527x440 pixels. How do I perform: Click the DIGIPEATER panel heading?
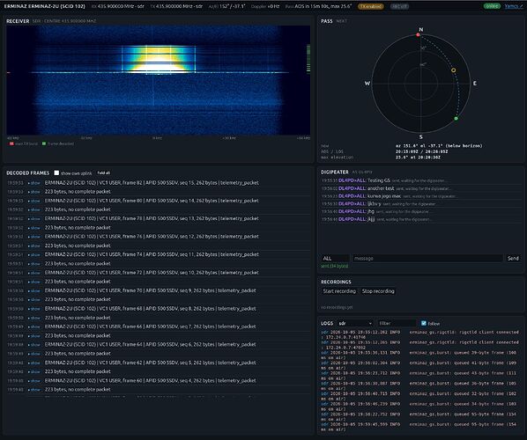(x=334, y=172)
